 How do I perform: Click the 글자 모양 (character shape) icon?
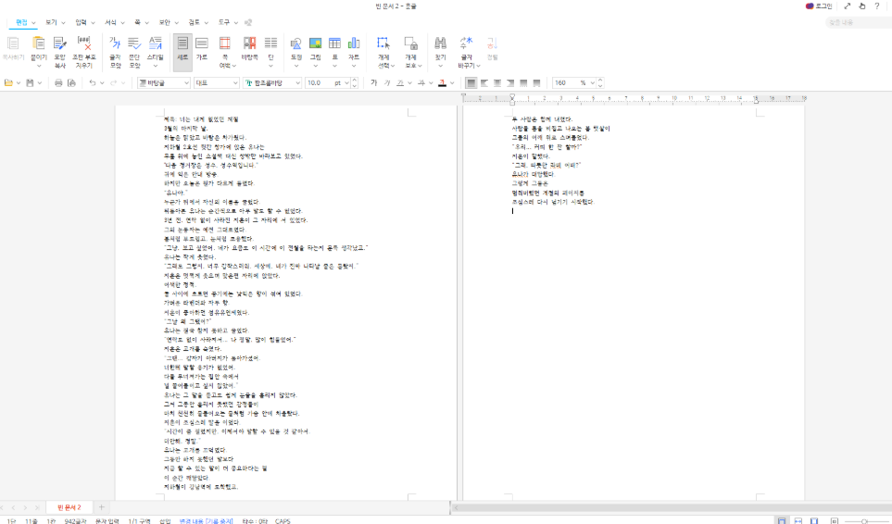115,52
